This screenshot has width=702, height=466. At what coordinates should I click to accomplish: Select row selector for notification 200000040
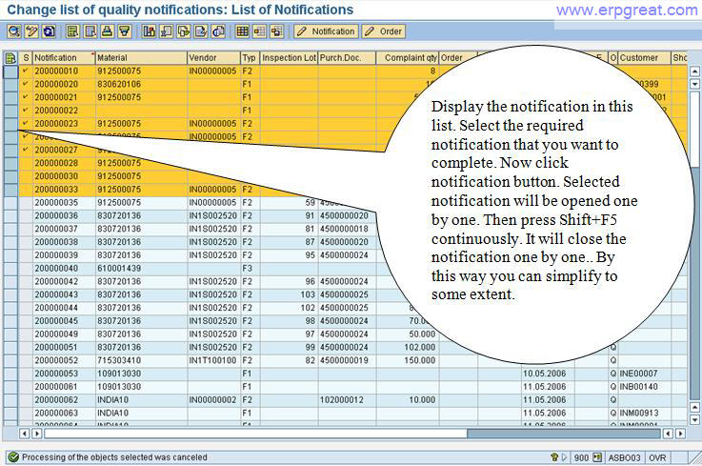[x=10, y=269]
